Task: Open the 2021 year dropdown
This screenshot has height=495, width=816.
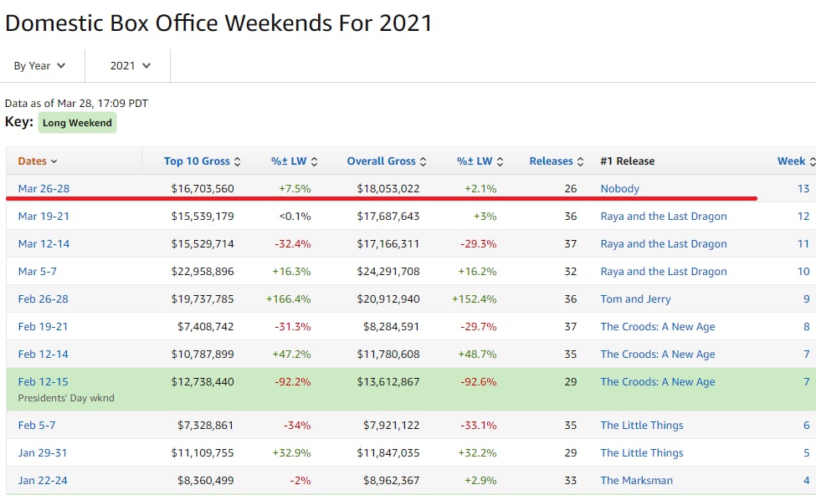Action: coord(130,65)
